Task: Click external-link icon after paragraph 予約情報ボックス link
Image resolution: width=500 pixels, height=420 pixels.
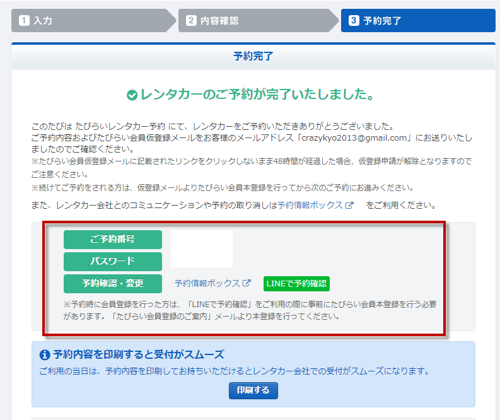Action: point(349,205)
